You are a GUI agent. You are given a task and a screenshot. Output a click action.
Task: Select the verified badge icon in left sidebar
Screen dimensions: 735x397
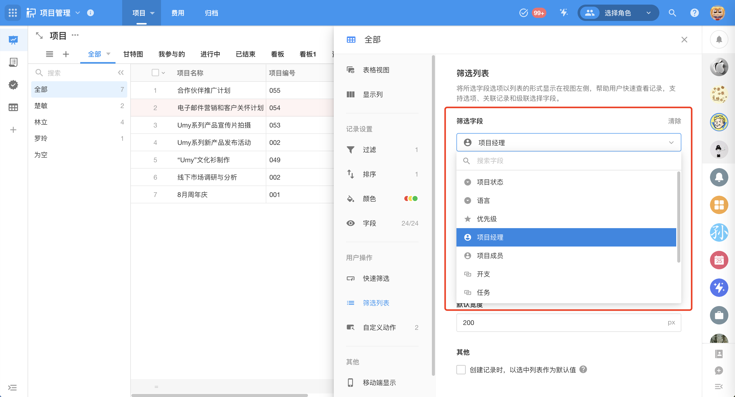tap(13, 85)
